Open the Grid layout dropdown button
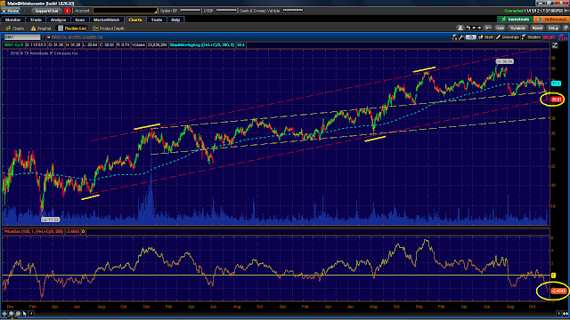 tap(500, 28)
